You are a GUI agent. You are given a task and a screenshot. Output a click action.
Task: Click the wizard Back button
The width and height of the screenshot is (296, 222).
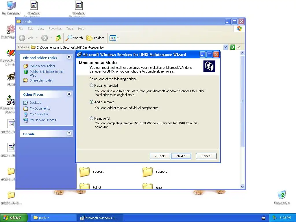point(160,156)
